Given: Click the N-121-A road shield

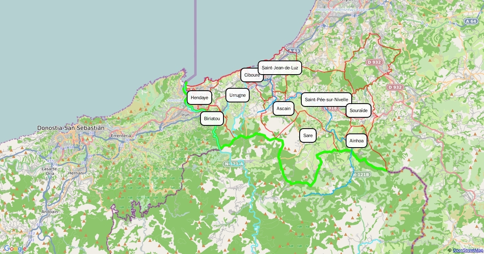Looking at the screenshot, I should [234, 164].
